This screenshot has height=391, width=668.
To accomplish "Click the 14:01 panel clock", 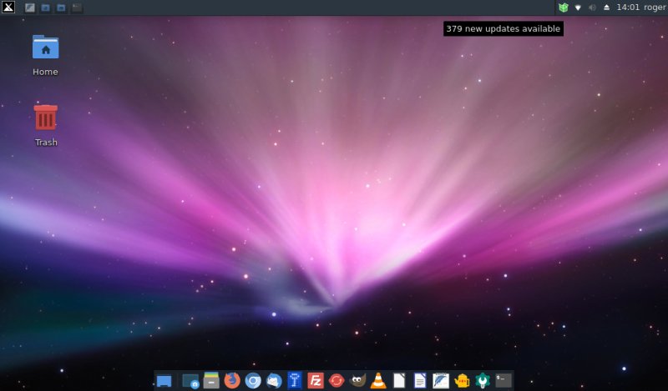I will 628,8.
